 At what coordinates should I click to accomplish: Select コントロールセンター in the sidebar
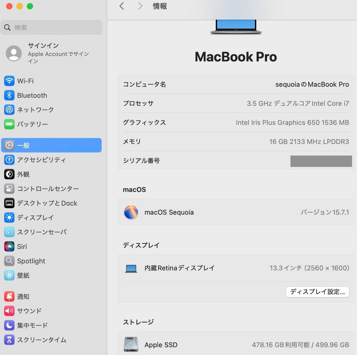click(x=43, y=189)
